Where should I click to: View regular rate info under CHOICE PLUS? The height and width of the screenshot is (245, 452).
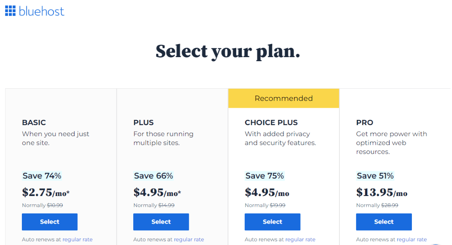(x=300, y=239)
